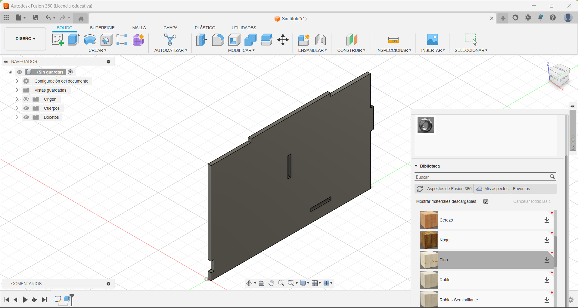Expand the Origen node
The width and height of the screenshot is (578, 308).
click(17, 99)
